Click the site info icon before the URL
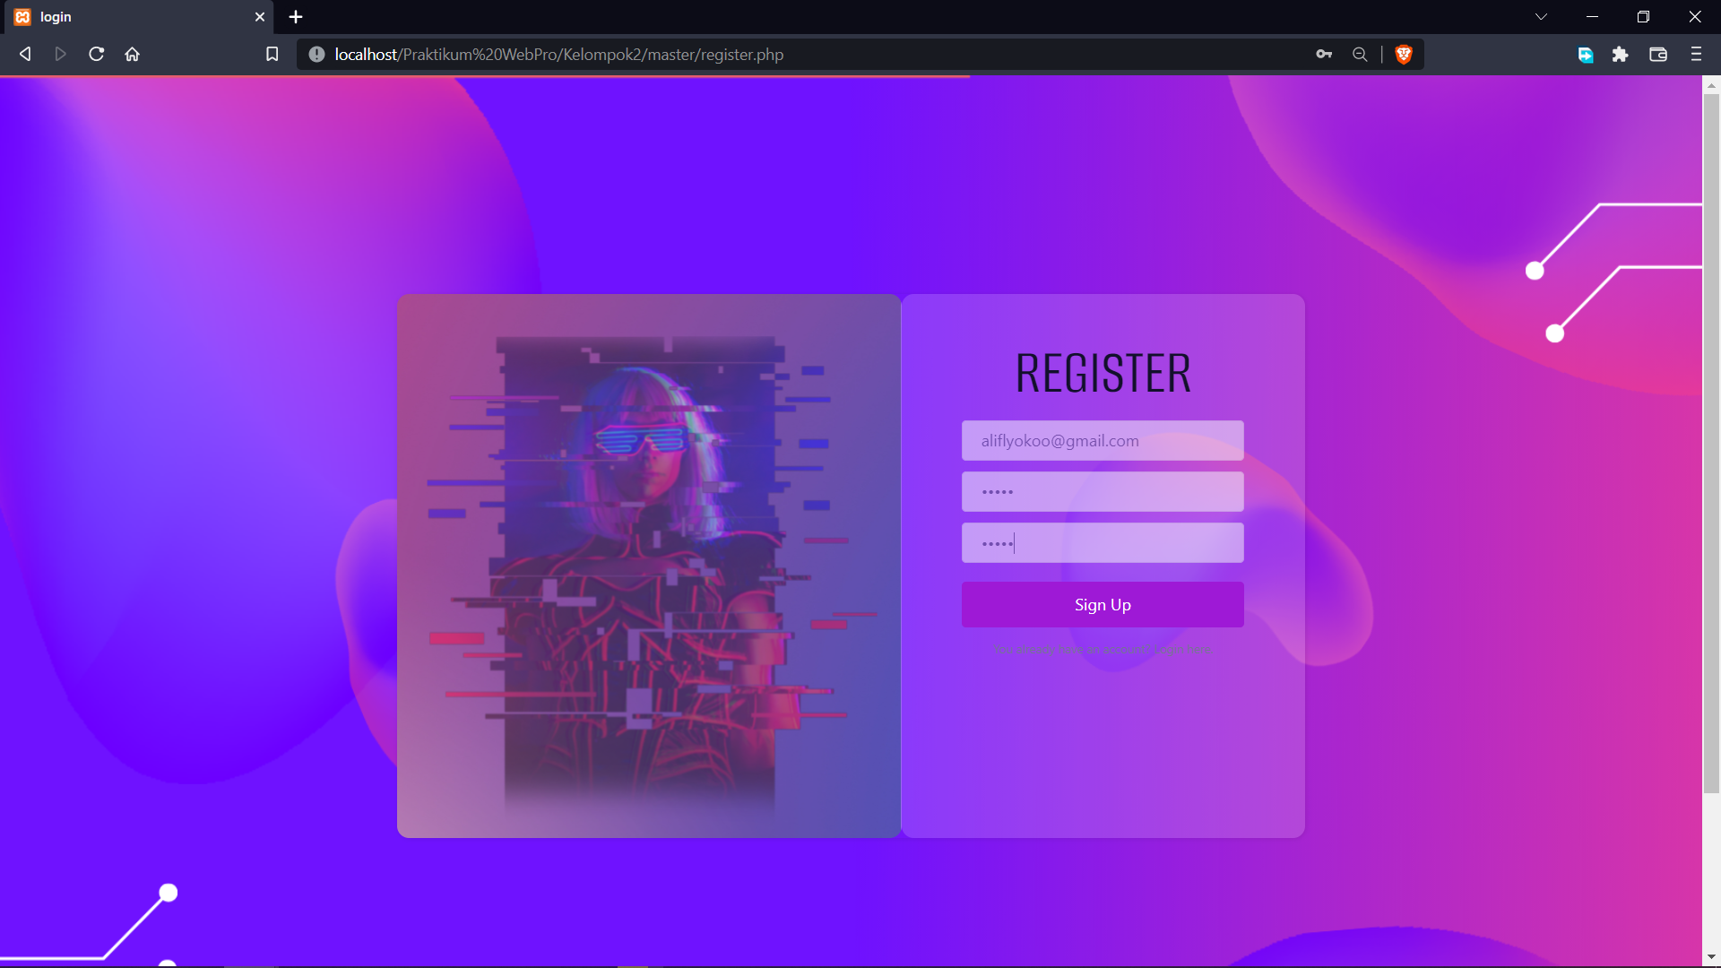 click(316, 54)
